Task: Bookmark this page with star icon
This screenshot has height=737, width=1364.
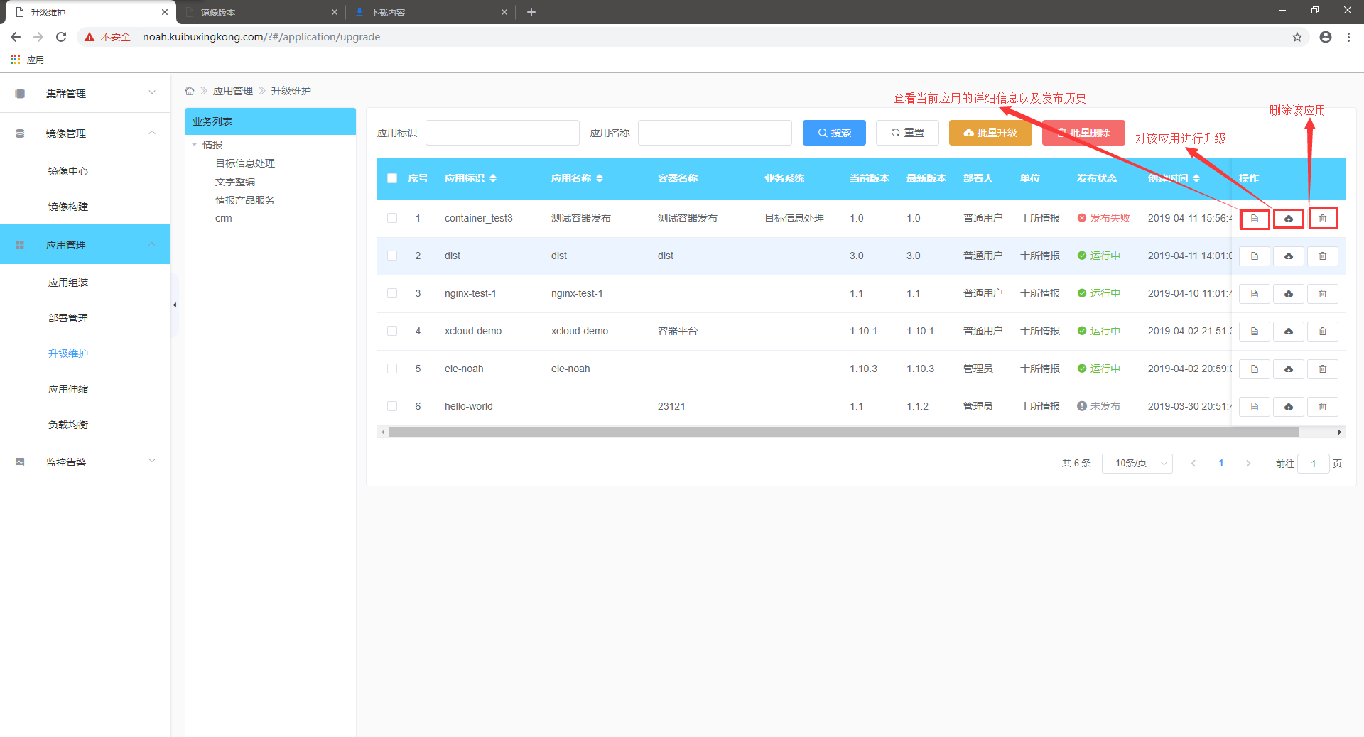Action: [x=1297, y=37]
